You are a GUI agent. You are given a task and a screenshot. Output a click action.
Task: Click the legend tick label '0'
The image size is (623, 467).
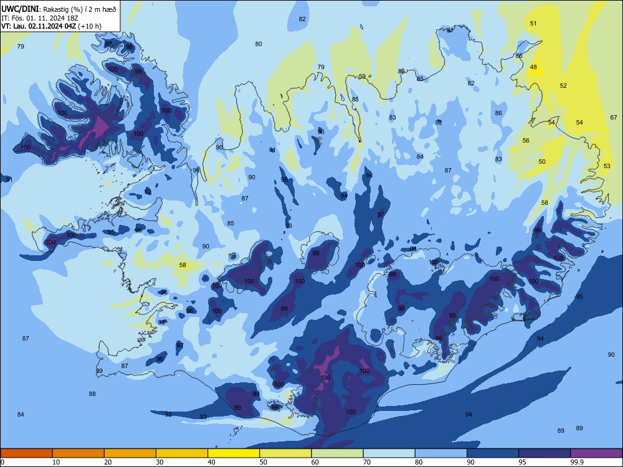(x=2, y=462)
